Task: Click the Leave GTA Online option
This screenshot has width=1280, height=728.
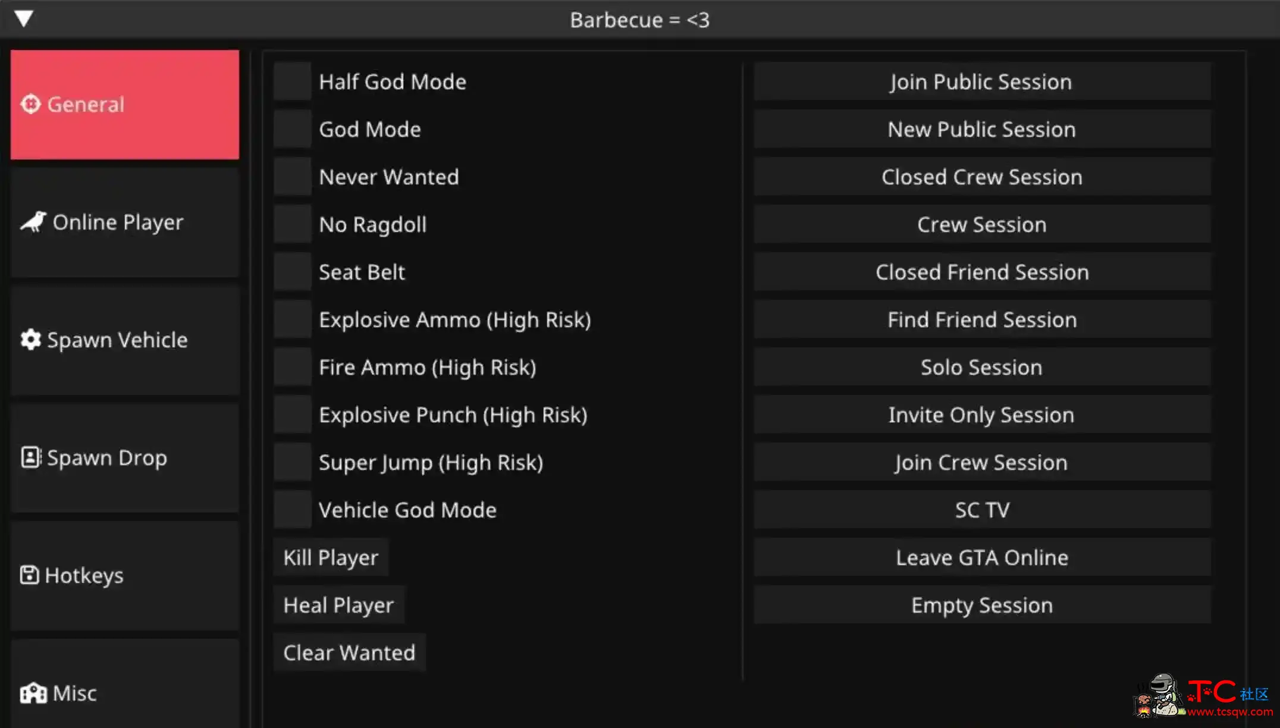Action: tap(981, 557)
